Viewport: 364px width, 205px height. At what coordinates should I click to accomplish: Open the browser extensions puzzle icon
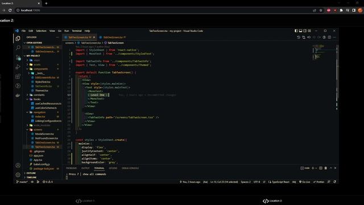click(341, 10)
